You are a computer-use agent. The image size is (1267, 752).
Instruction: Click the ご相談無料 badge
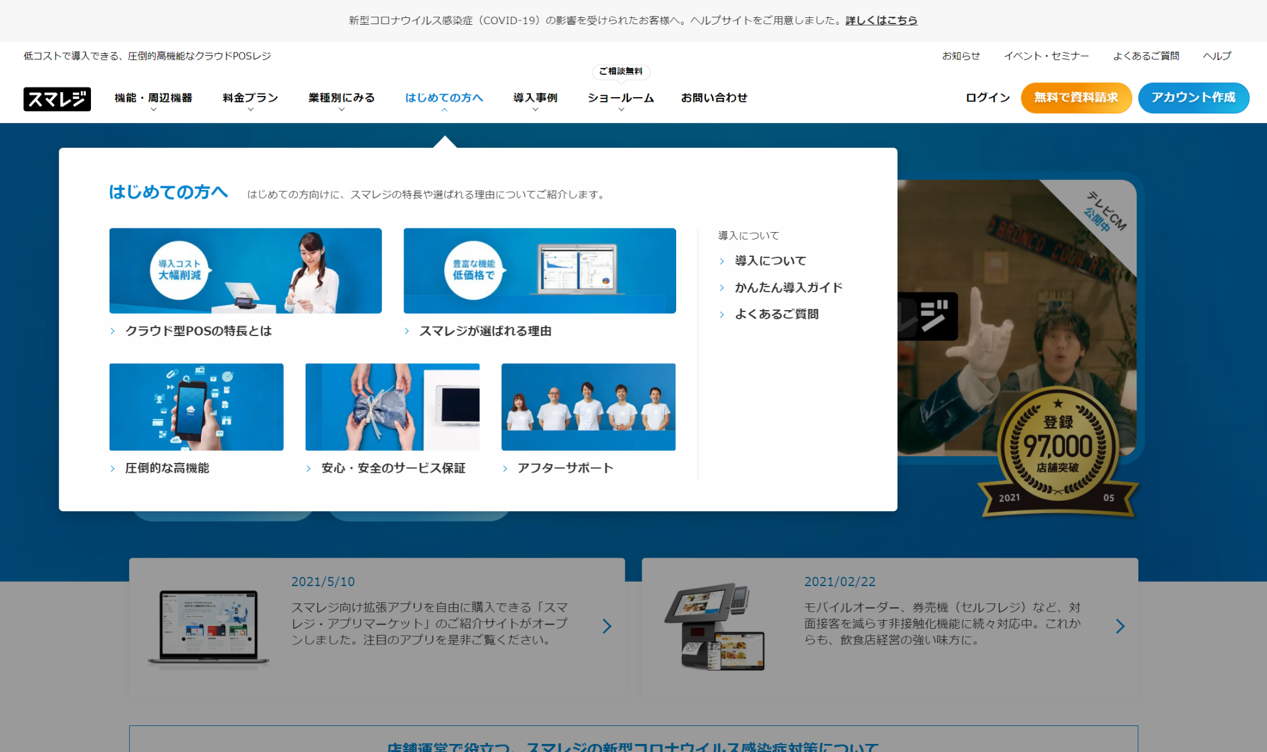click(x=621, y=71)
